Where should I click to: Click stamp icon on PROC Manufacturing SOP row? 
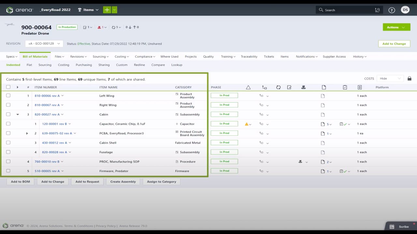[x=300, y=162]
